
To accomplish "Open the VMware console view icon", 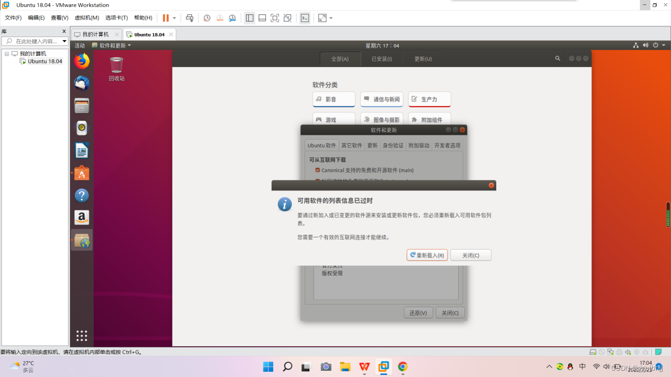I will click(305, 18).
